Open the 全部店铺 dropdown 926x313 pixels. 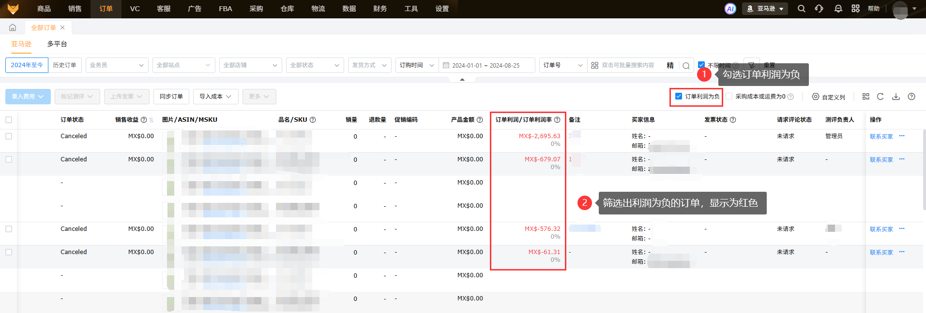pyautogui.click(x=250, y=65)
